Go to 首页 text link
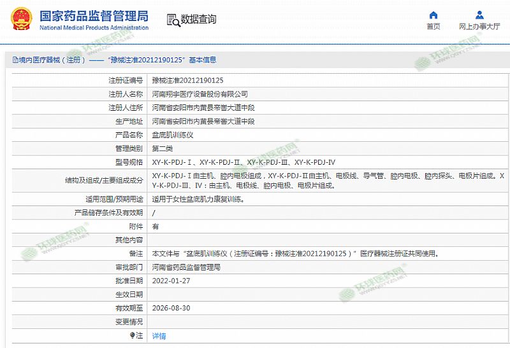The width and height of the screenshot is (510, 348). (x=433, y=27)
